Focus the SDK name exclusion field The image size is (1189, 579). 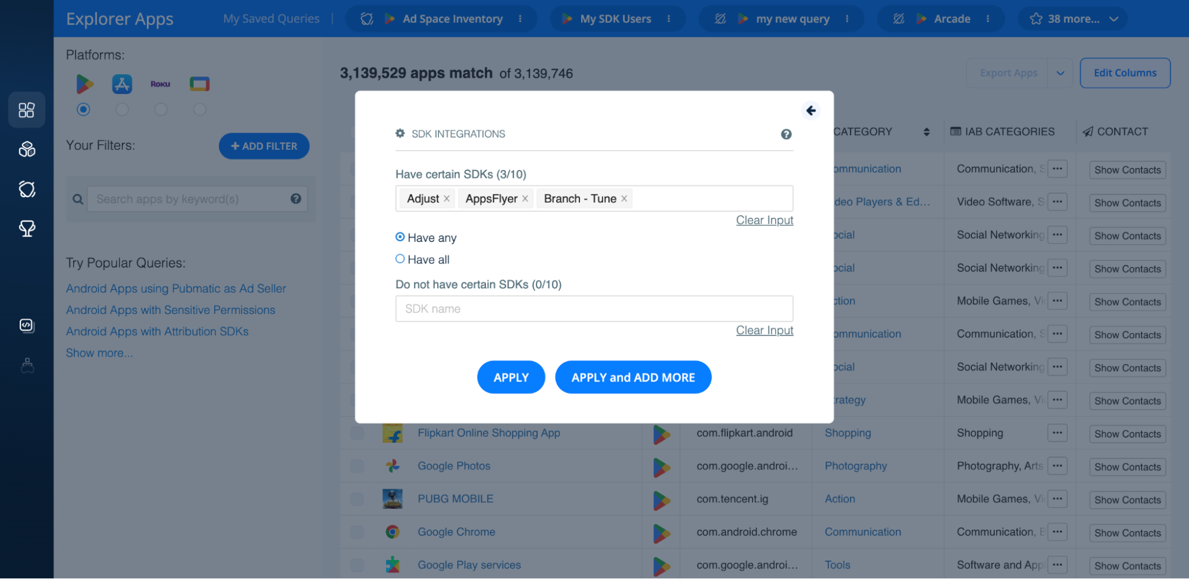(x=594, y=309)
